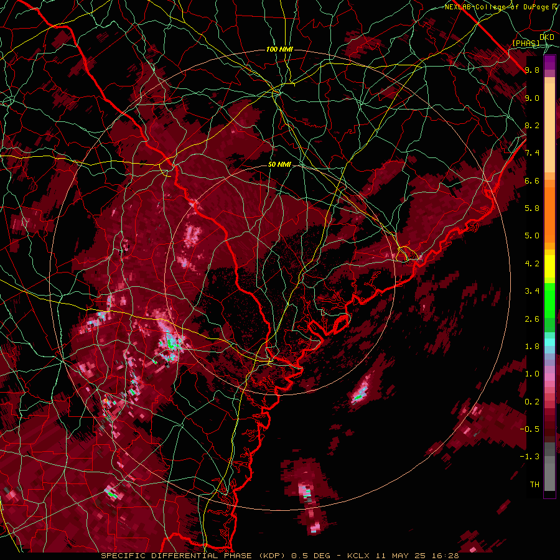Click the yellow segment of color bar
Screen dimensions: 560x560
click(549, 266)
